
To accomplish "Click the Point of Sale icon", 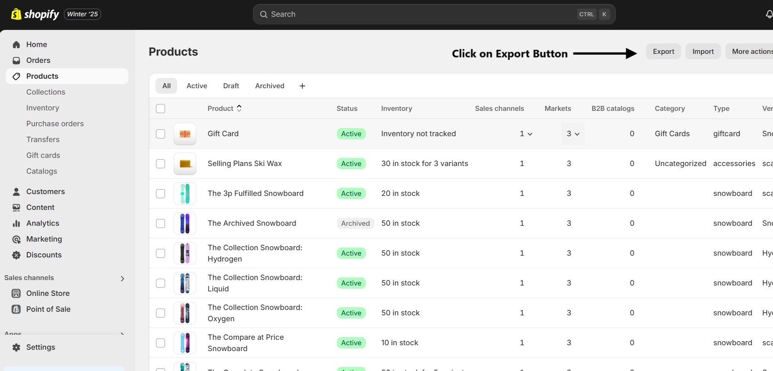I will pyautogui.click(x=16, y=309).
